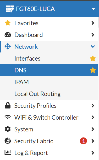99x160 pixels.
Task: Expand the Log & Report chevron
Action: tap(93, 153)
